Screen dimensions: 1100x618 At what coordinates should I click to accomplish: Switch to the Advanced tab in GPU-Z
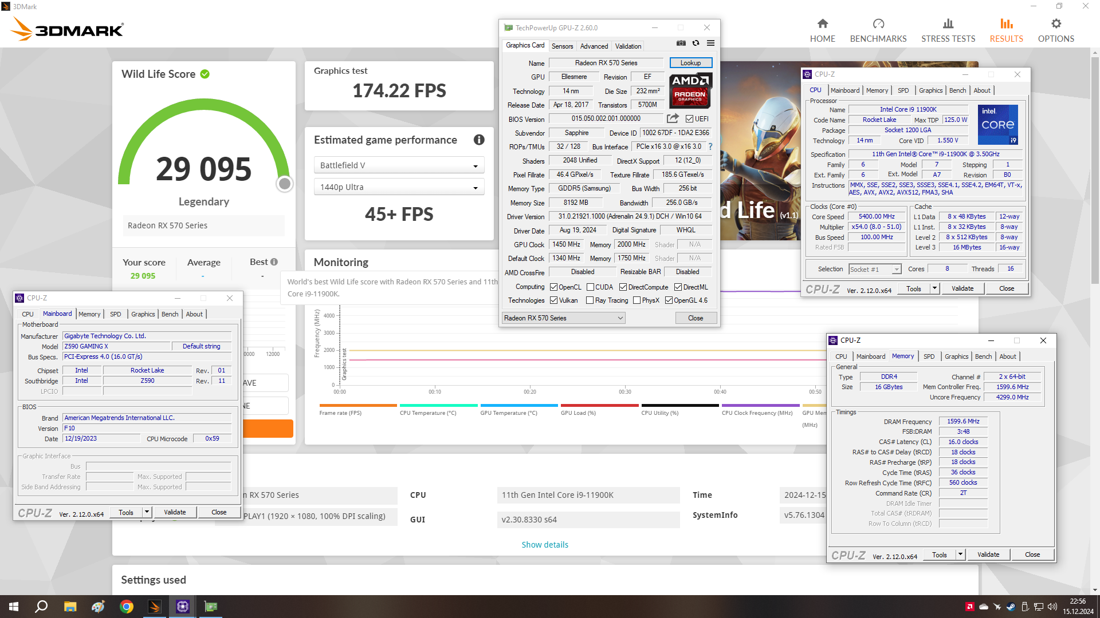click(x=594, y=46)
